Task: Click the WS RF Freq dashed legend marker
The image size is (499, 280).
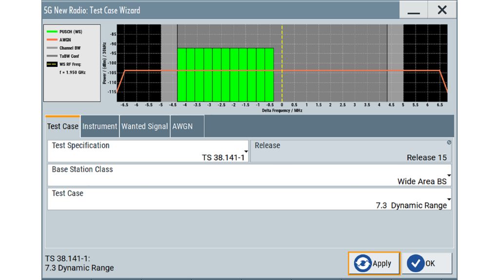Action: [x=52, y=64]
